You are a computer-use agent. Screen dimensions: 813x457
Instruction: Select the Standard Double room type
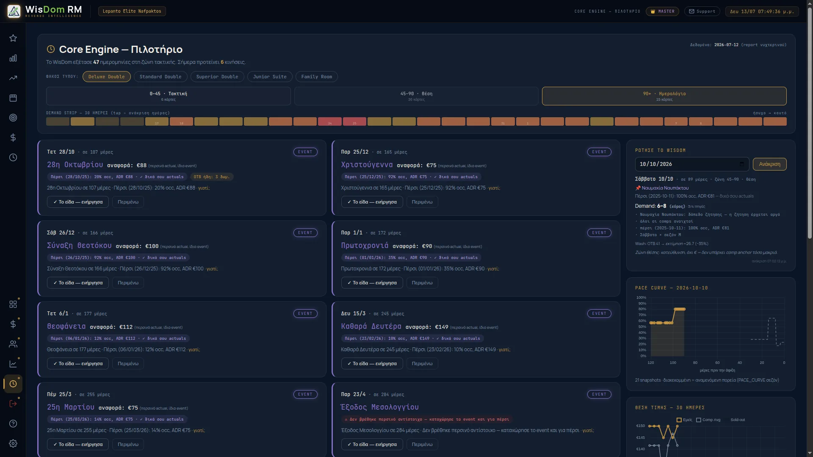160,77
